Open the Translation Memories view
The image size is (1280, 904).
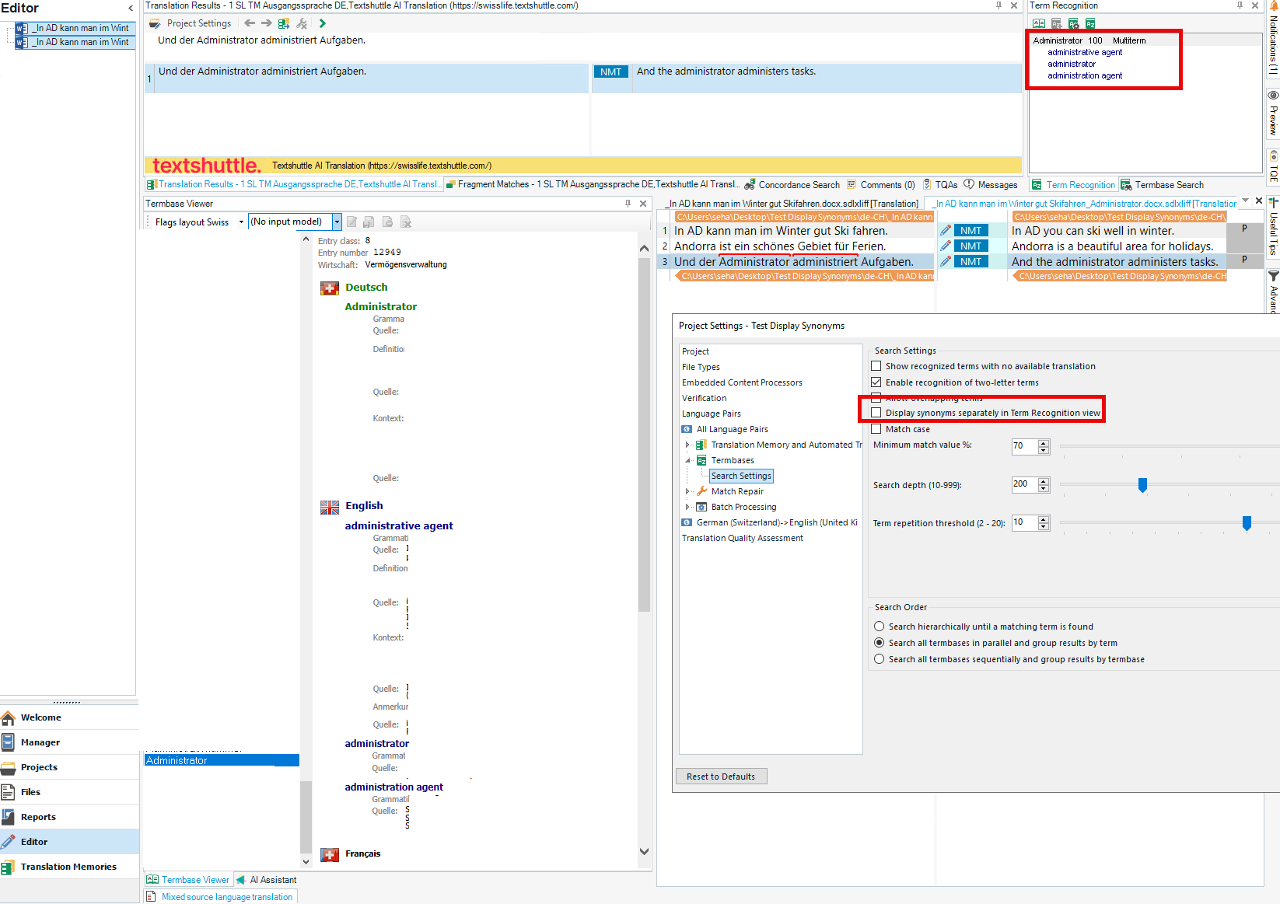click(x=69, y=867)
